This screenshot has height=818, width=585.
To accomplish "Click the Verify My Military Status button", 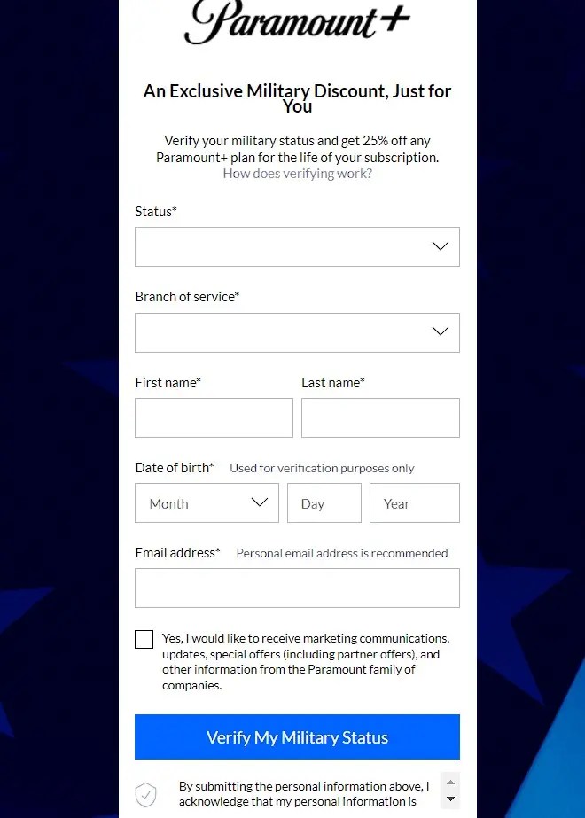I will tap(297, 737).
